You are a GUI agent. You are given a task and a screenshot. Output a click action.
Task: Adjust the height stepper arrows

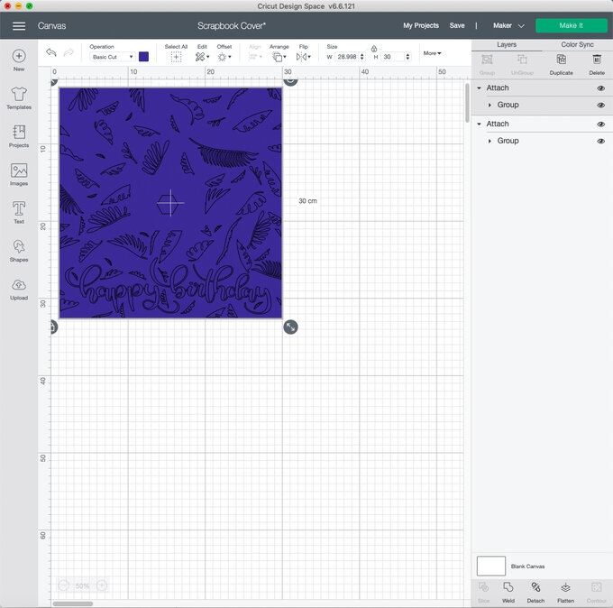click(407, 57)
